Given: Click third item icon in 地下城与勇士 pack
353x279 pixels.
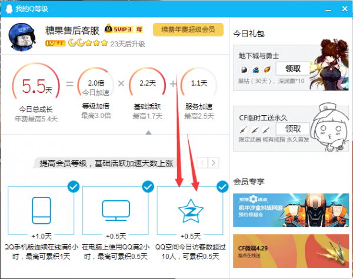Looking at the screenshot, I should click(267, 70).
